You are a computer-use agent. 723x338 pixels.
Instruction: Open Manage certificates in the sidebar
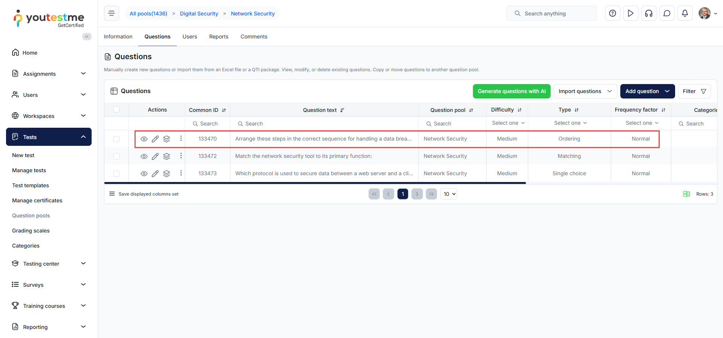point(37,200)
